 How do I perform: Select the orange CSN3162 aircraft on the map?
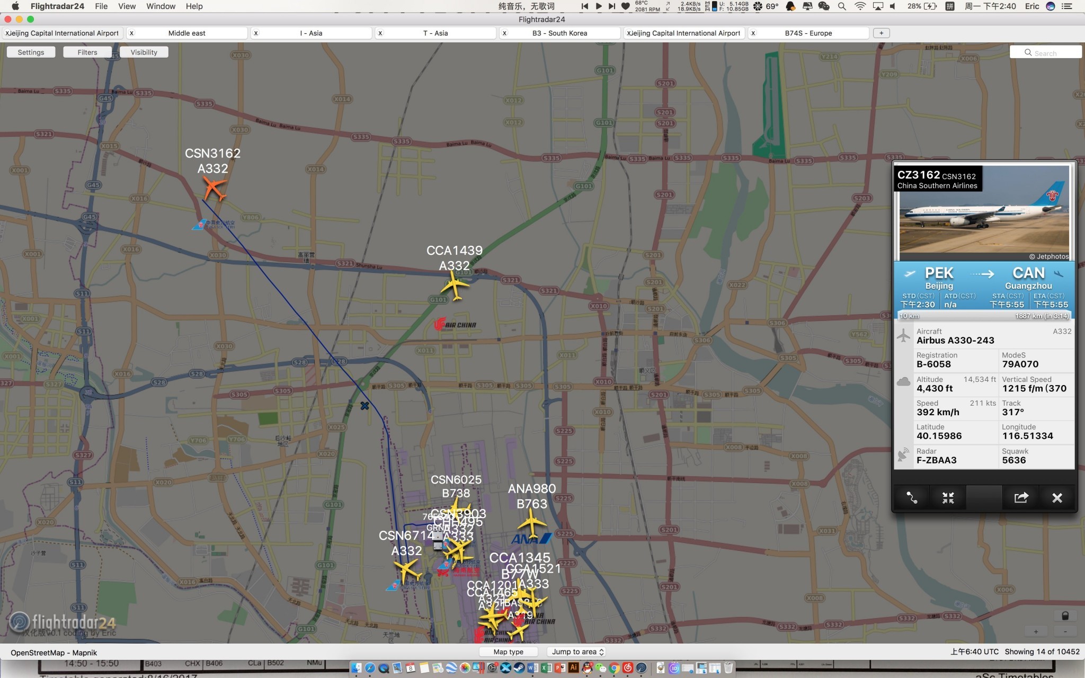point(215,189)
